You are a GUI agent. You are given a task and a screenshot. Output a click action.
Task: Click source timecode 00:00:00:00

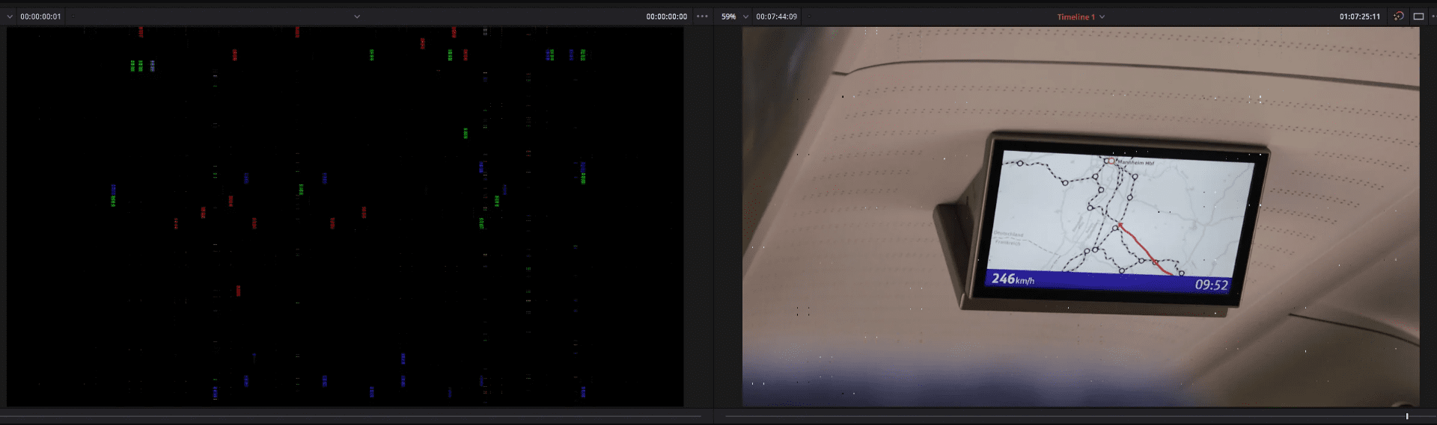click(666, 16)
